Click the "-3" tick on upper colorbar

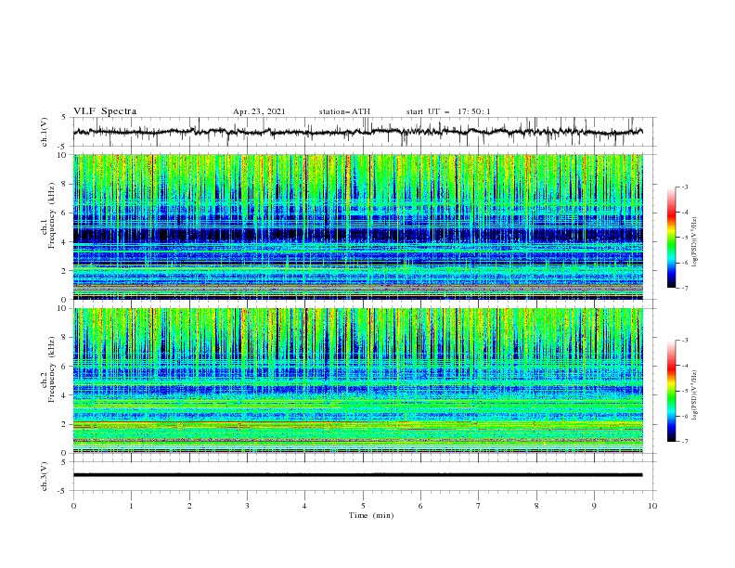point(684,187)
